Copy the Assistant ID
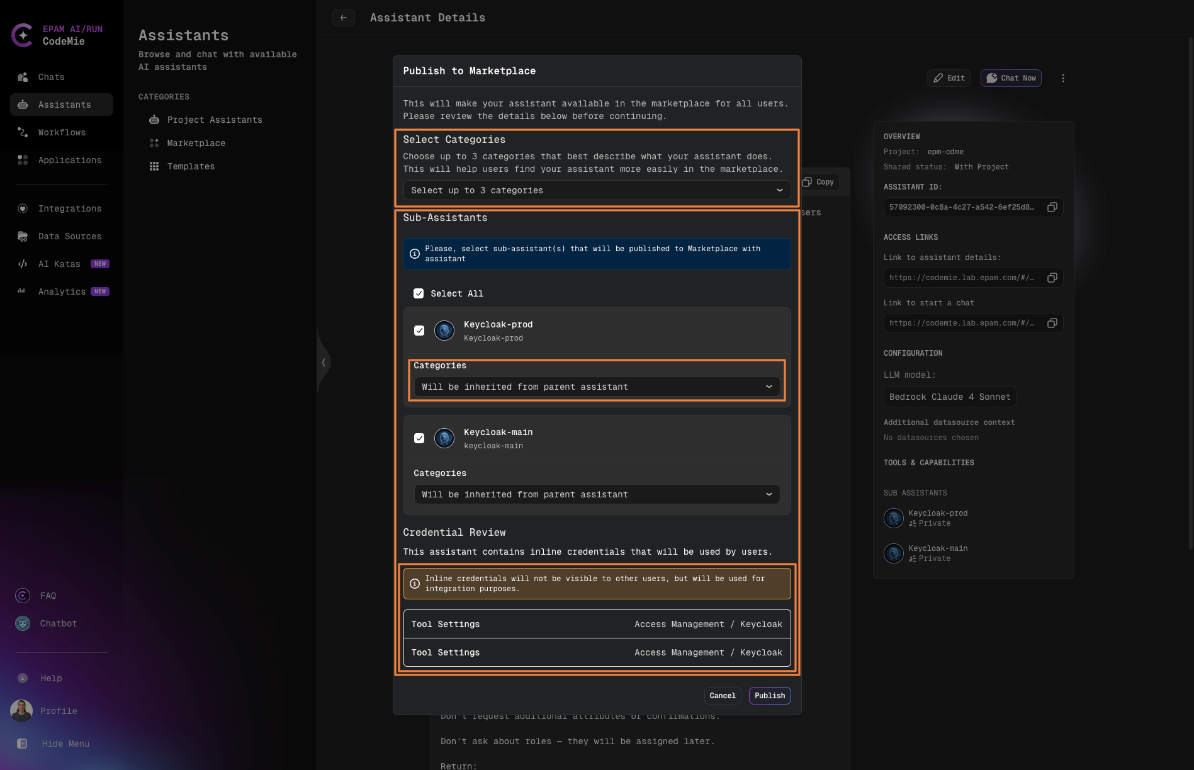1194x770 pixels. coord(1052,207)
